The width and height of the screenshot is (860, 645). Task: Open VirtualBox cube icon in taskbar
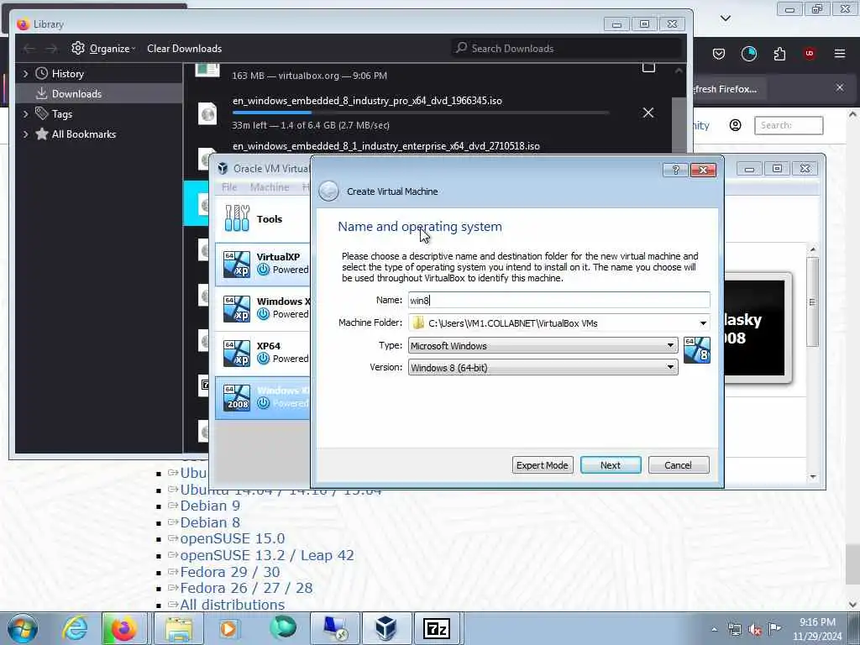pyautogui.click(x=386, y=628)
